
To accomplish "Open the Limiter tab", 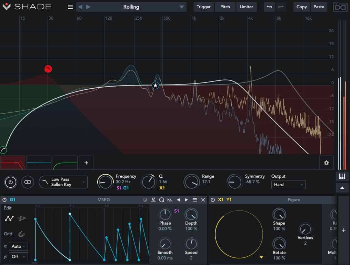I will (246, 7).
